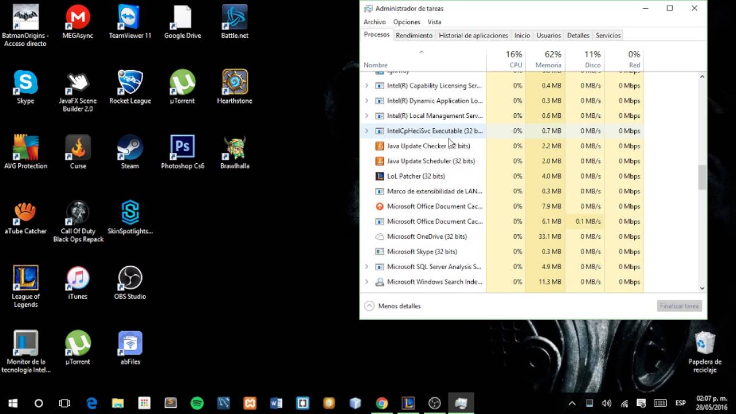Open Google Chrome from the taskbar
The image size is (736, 414).
[x=382, y=403]
